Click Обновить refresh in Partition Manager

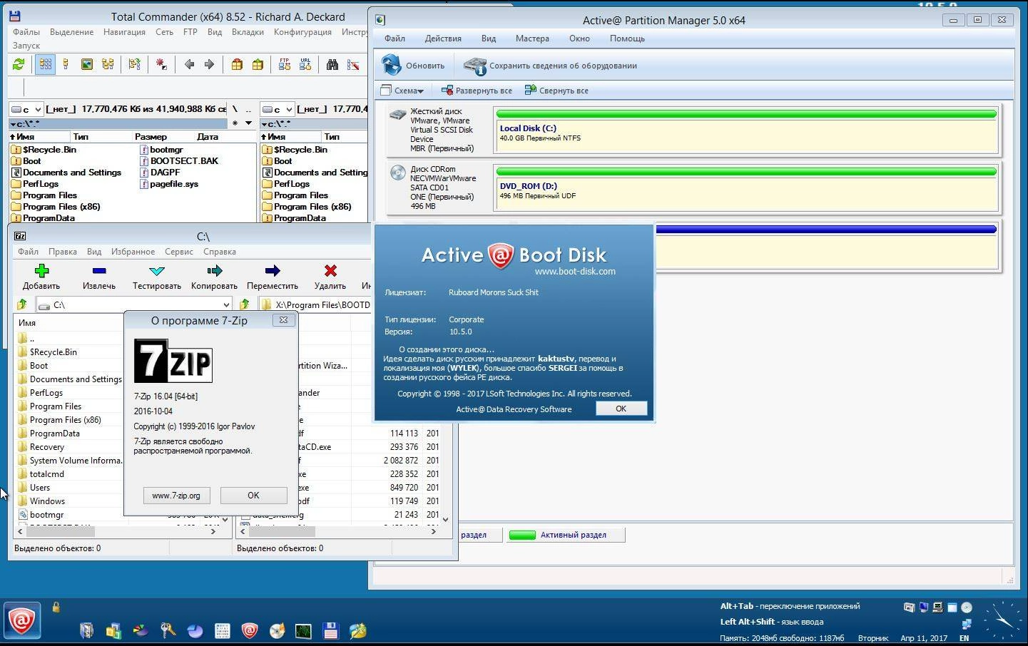click(412, 65)
